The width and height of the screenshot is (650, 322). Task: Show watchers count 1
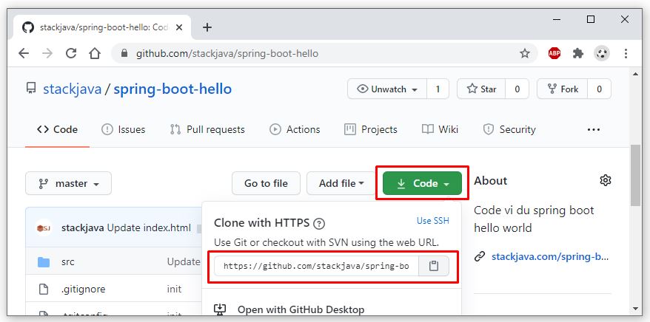(x=438, y=89)
